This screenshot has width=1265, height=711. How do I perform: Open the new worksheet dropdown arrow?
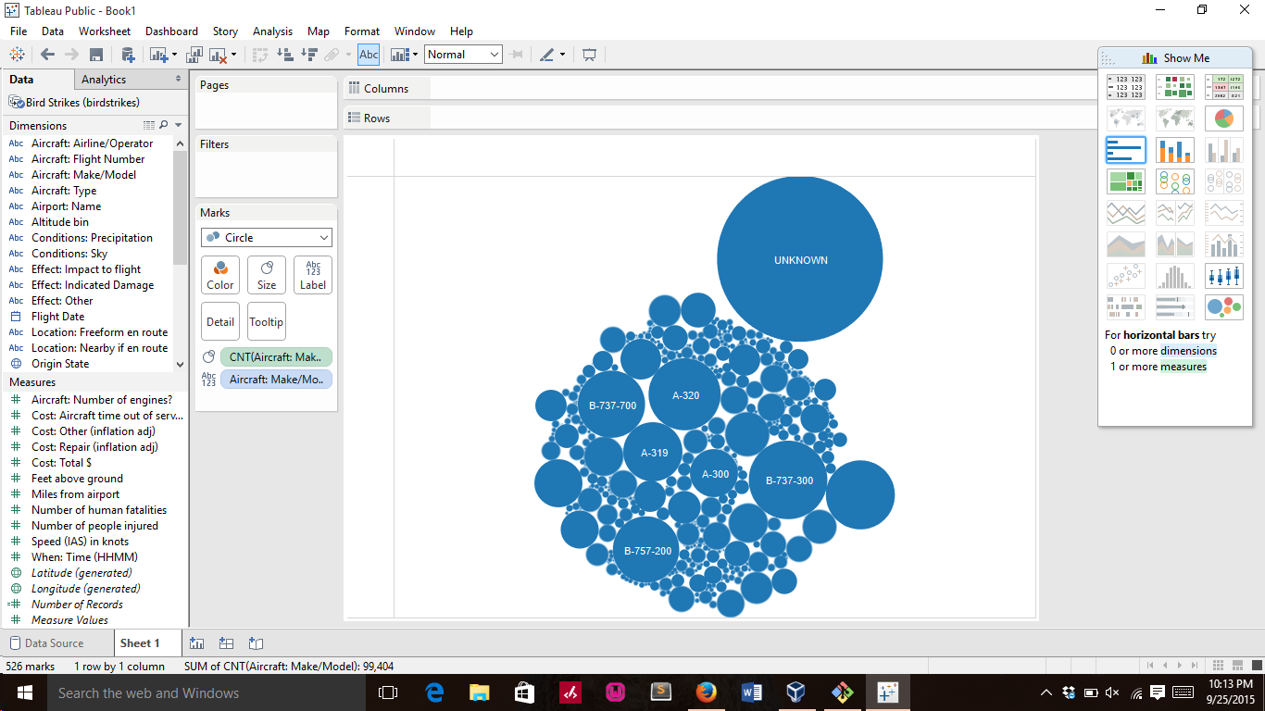coord(173,55)
